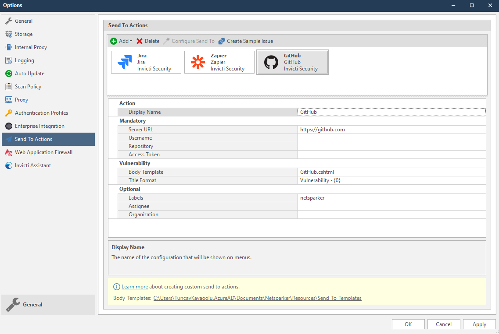Click inside the Username input field
The width and height of the screenshot is (499, 334).
pos(391,138)
